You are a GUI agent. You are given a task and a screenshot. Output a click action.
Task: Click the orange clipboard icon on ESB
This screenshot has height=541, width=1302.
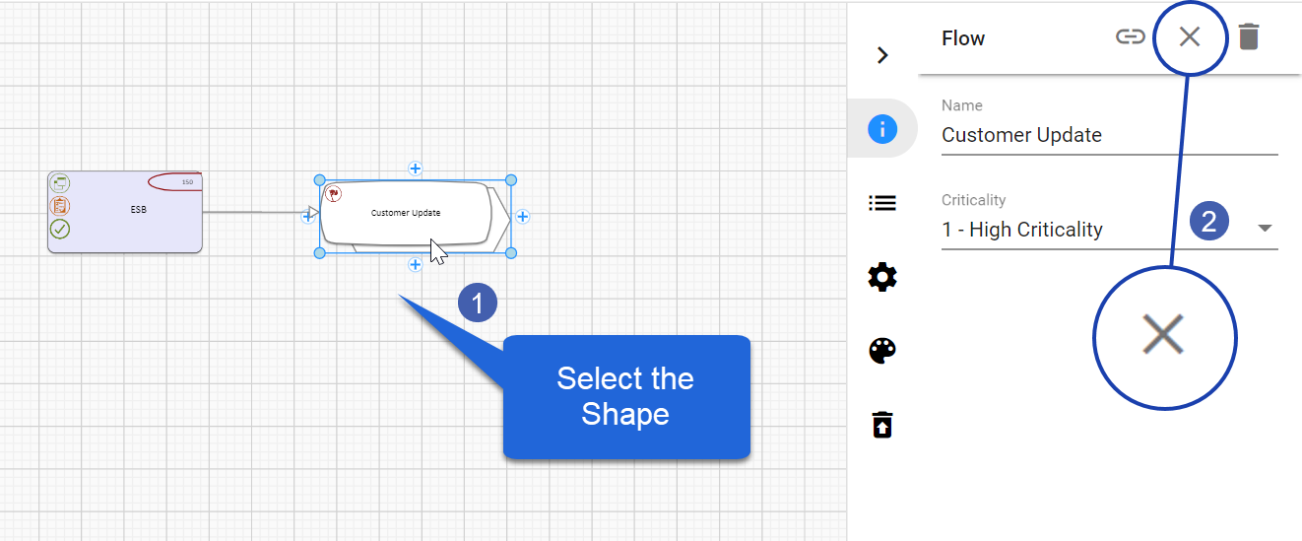click(x=60, y=206)
